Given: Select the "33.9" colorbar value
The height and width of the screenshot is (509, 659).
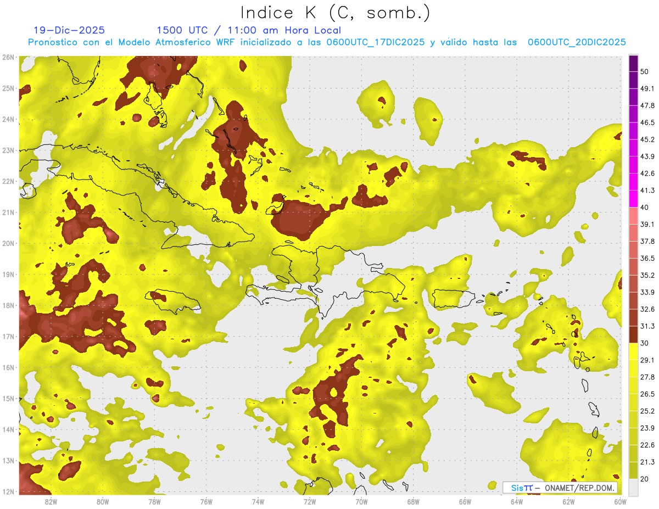Looking at the screenshot, I should (x=647, y=293).
